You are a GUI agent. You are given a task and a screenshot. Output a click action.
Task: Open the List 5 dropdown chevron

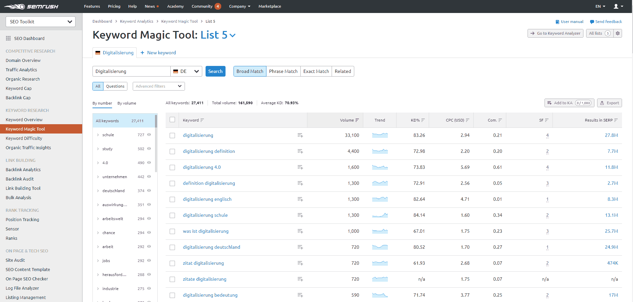tap(233, 35)
